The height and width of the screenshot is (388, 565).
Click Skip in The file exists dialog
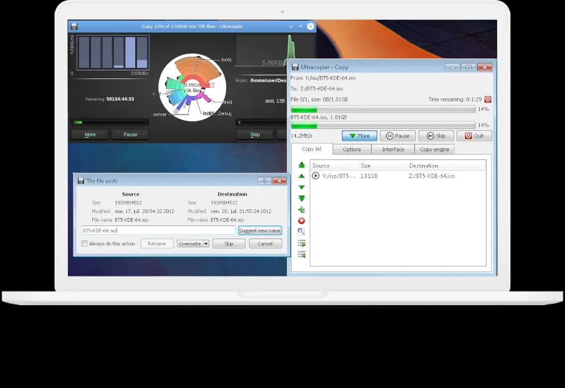[x=229, y=244]
